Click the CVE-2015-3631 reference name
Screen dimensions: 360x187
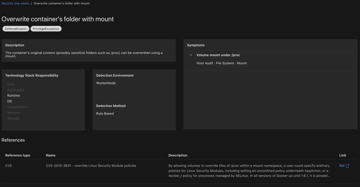(x=91, y=166)
